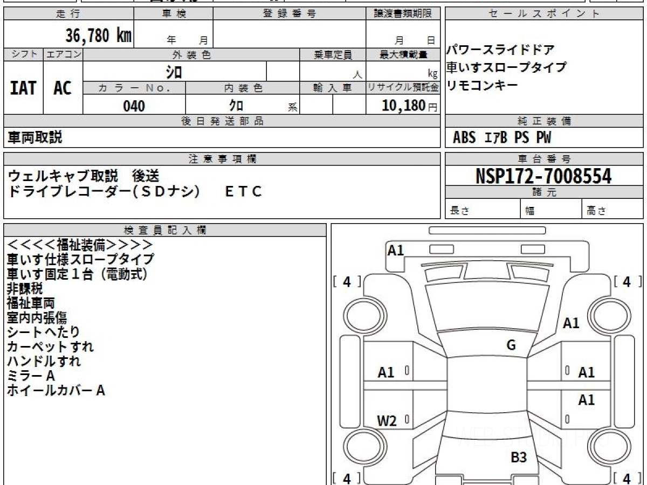Select the ウェルキャブ取説 後送 note
Viewport: 647px width, 485px height.
pos(84,176)
